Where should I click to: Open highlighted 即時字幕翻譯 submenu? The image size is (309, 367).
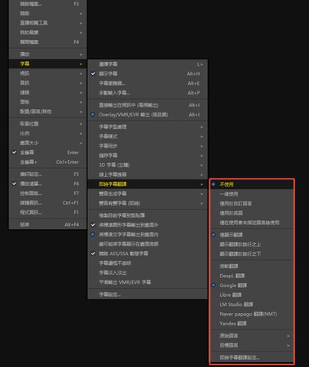click(148, 184)
